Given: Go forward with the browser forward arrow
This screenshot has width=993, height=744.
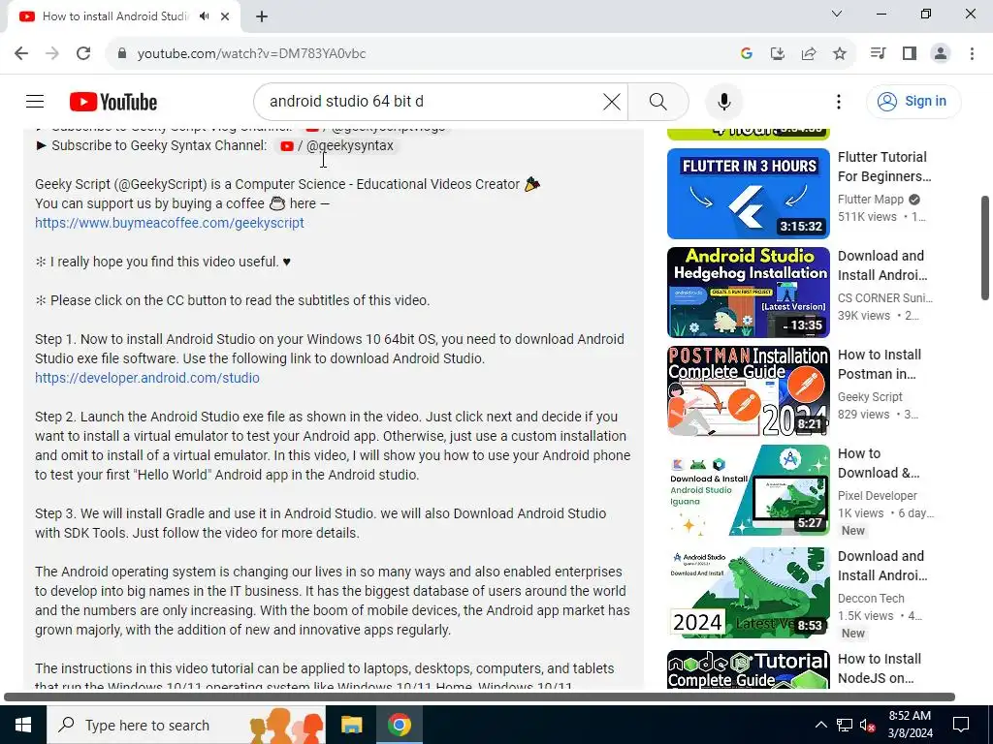Looking at the screenshot, I should 52,54.
